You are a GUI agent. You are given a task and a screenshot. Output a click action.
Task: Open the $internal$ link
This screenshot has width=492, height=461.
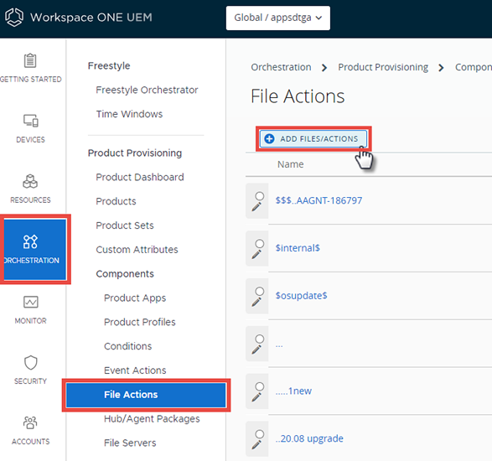pos(298,248)
